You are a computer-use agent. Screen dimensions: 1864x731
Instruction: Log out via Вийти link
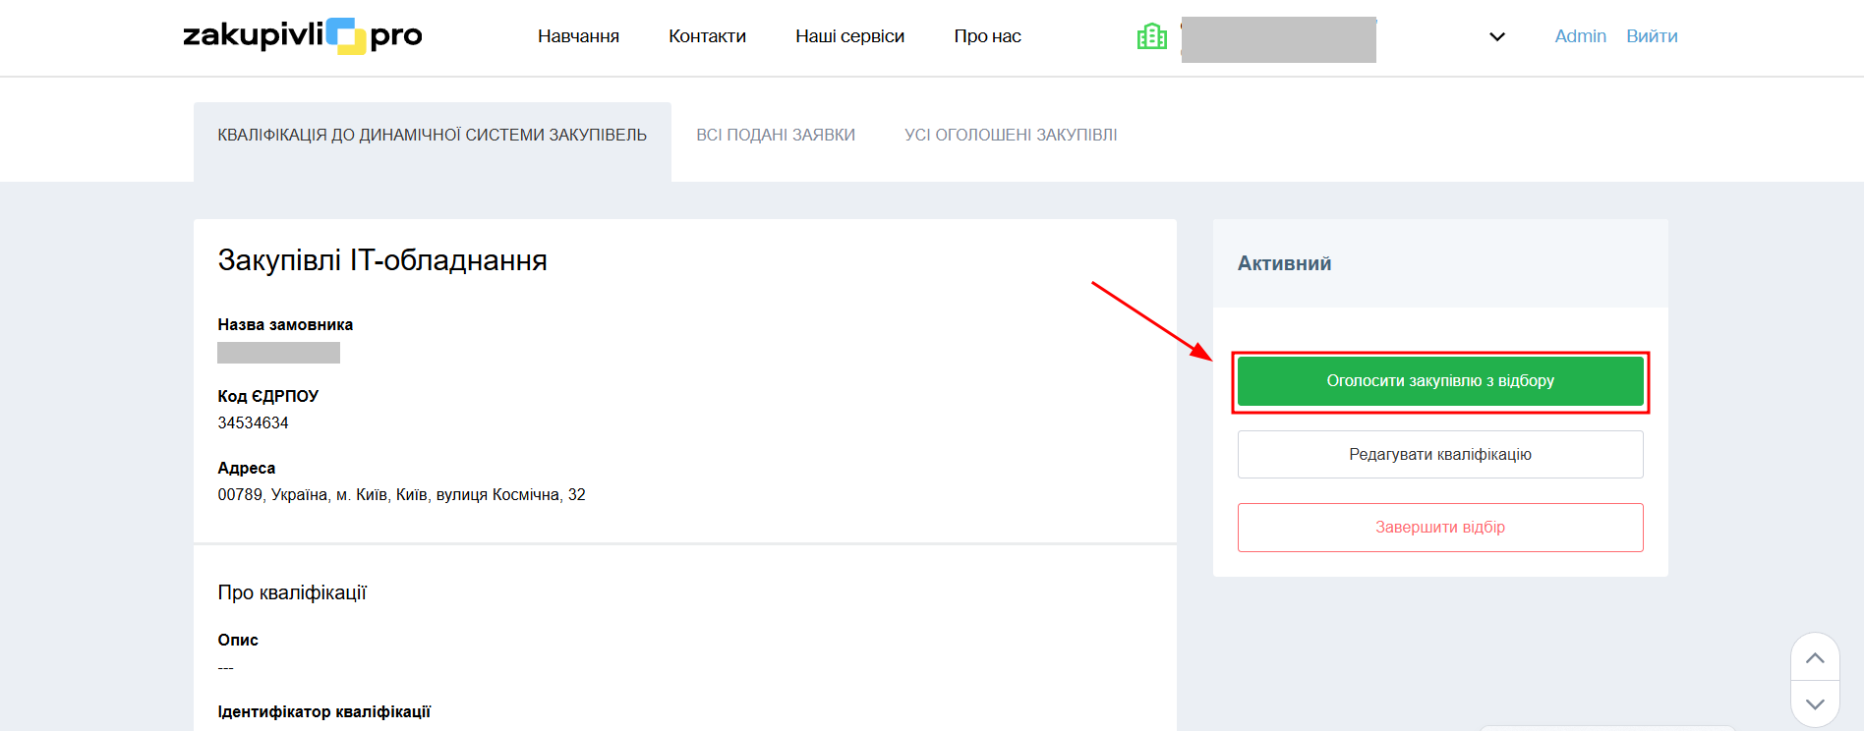[1652, 36]
